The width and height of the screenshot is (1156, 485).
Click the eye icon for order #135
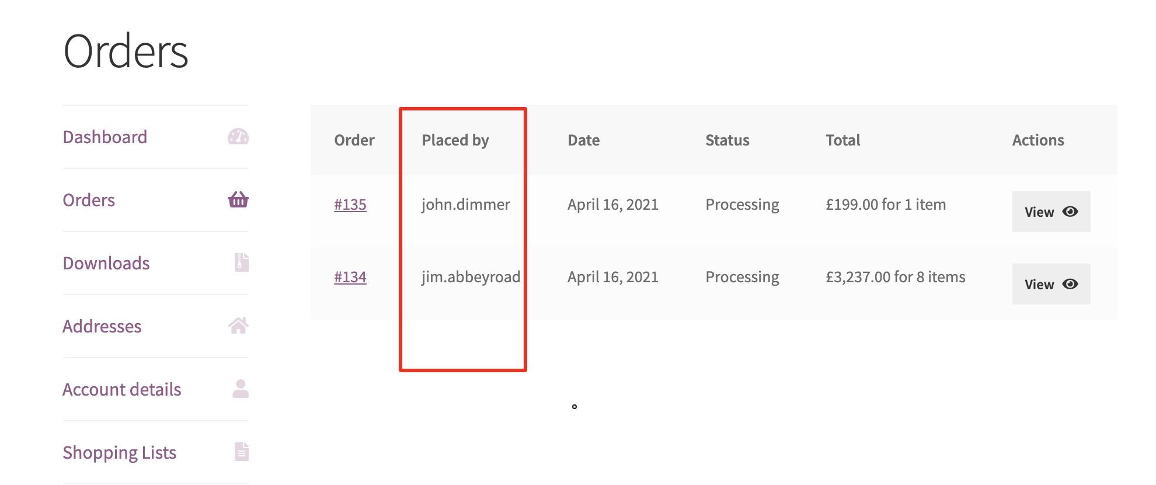tap(1070, 212)
